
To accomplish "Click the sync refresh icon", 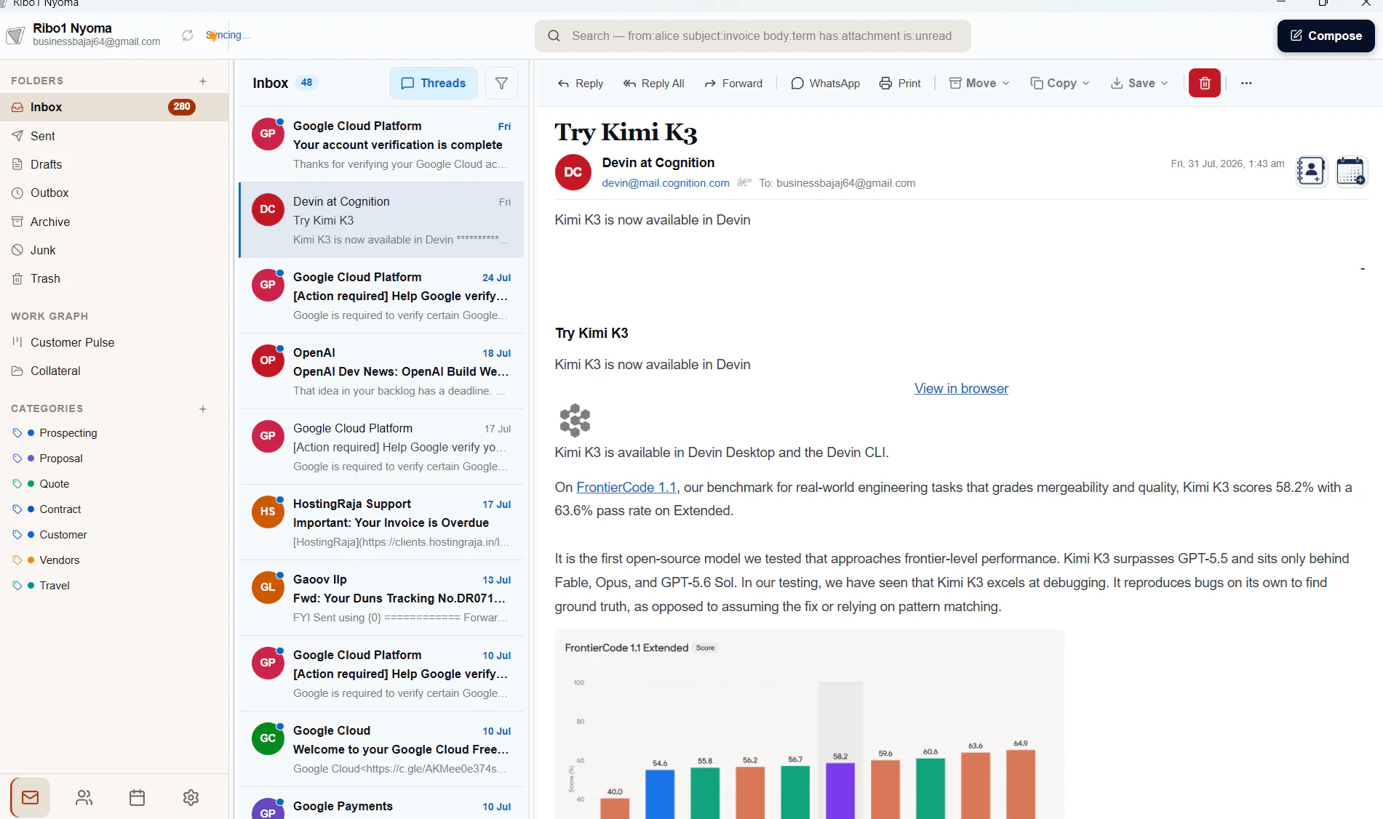I will coord(188,36).
